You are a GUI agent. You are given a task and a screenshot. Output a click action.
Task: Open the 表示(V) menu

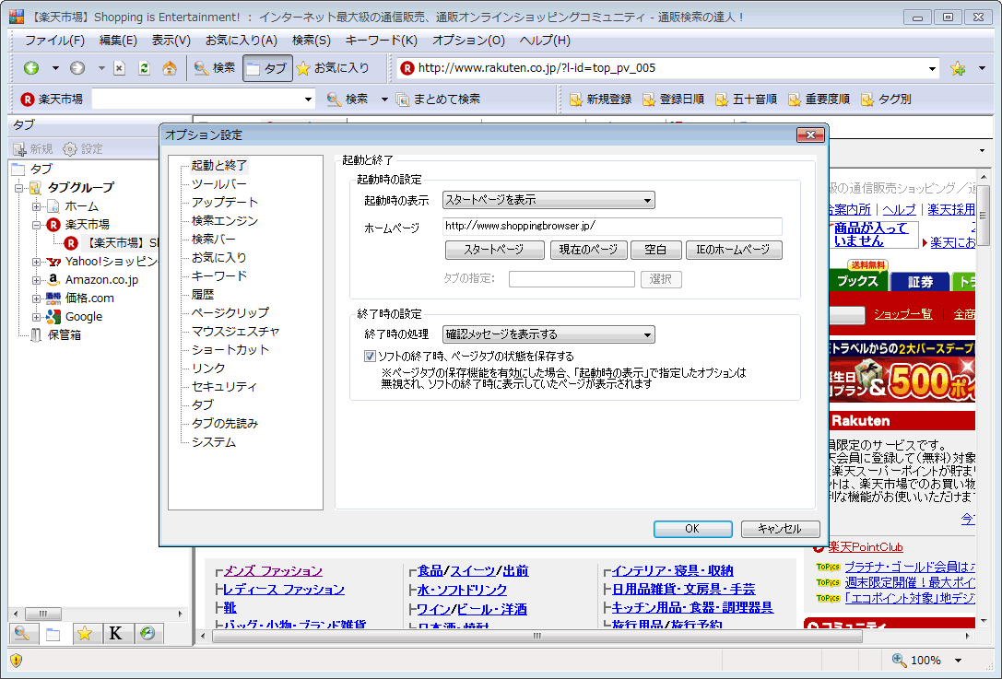[171, 41]
